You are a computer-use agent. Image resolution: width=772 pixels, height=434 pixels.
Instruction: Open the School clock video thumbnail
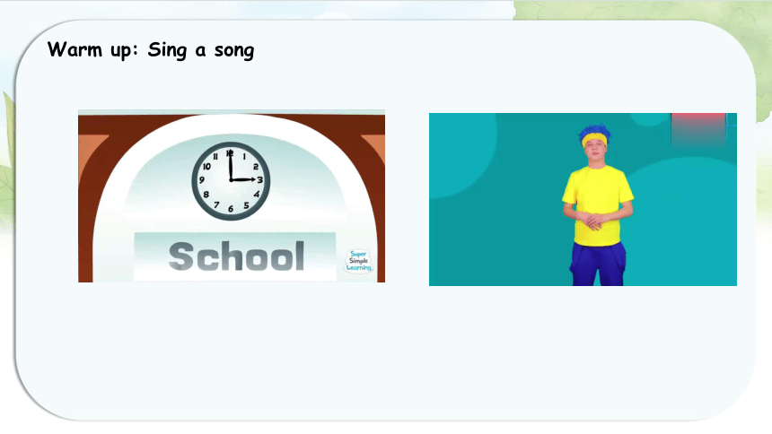coord(232,196)
